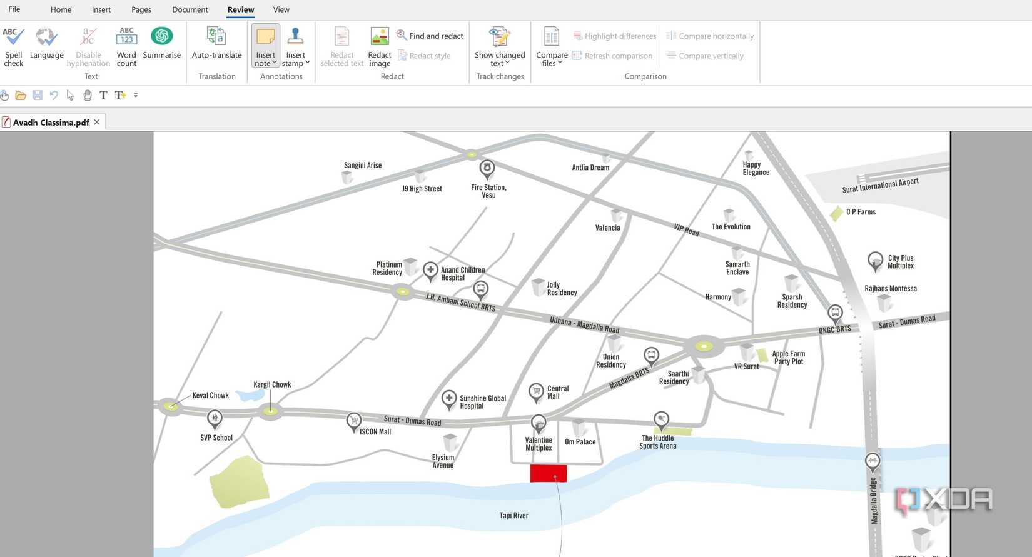Image resolution: width=1032 pixels, height=557 pixels.
Task: Run the Spell check tool
Action: point(13,46)
